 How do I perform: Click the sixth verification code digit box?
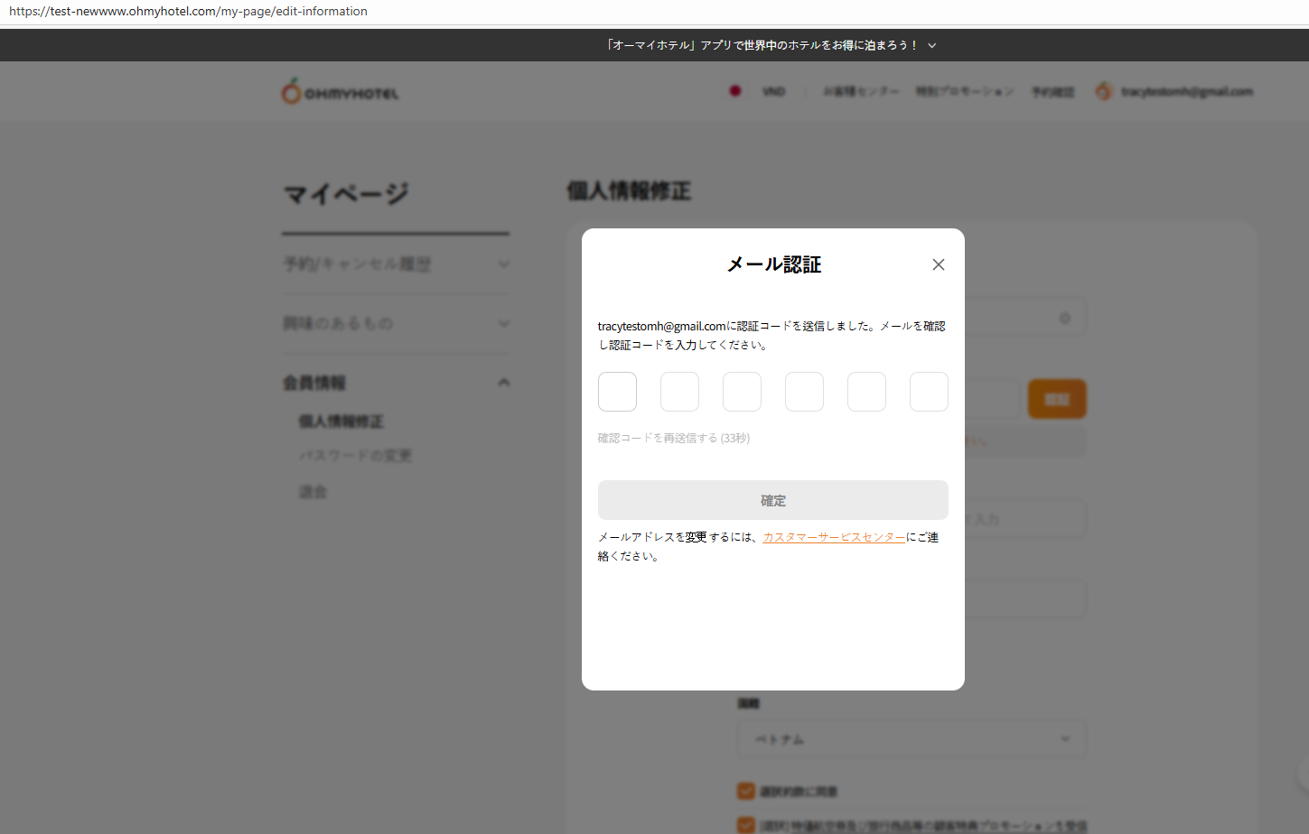click(x=929, y=392)
